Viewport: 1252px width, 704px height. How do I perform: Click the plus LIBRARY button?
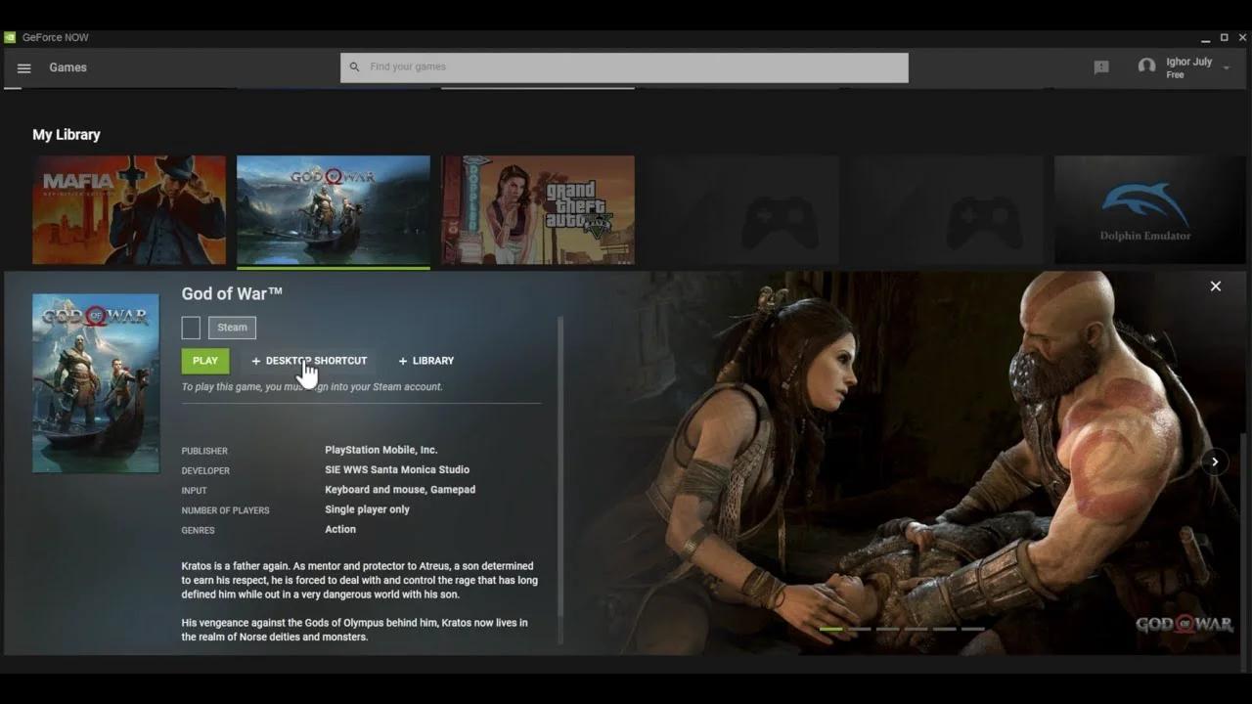[425, 361]
